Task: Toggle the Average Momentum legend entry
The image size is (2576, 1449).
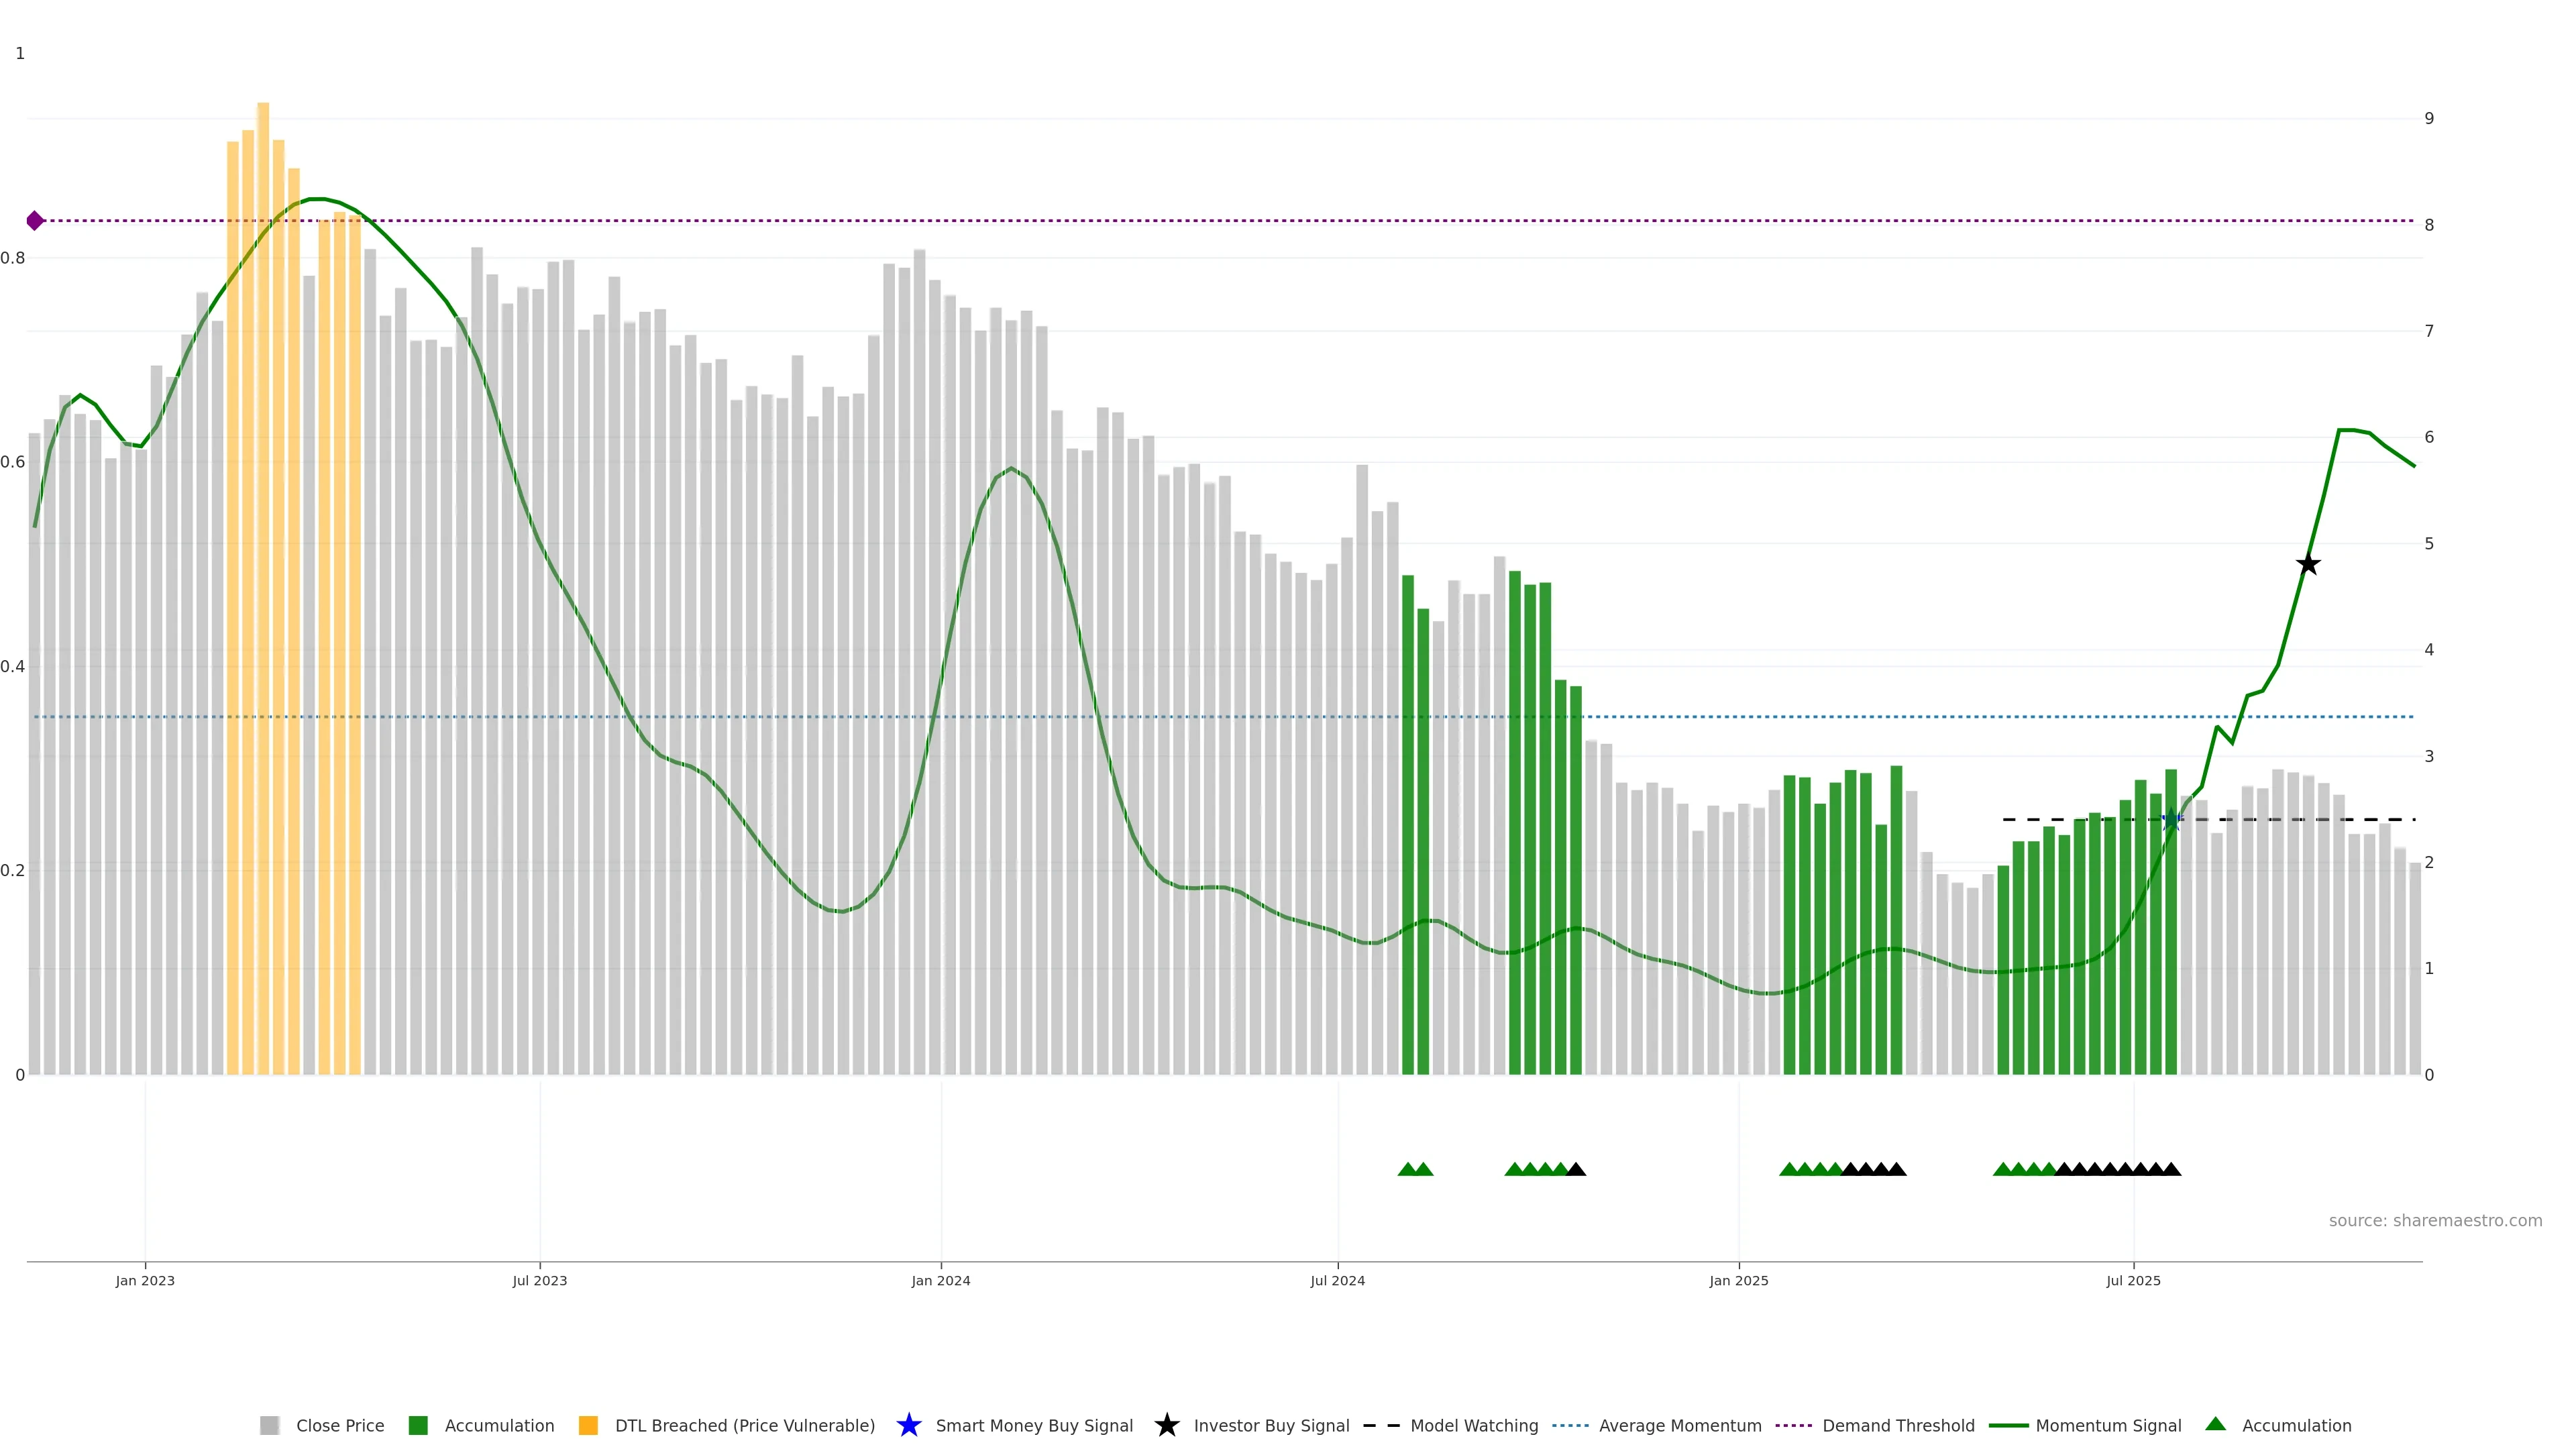Action: 1679,1425
